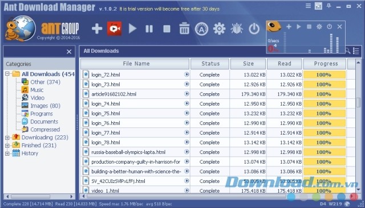Click the 100% progress bar of login_77.html

click(x=324, y=132)
